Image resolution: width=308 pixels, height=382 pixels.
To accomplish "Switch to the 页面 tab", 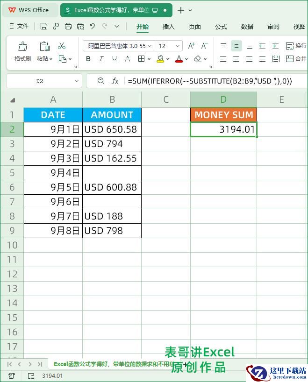I will (x=194, y=27).
